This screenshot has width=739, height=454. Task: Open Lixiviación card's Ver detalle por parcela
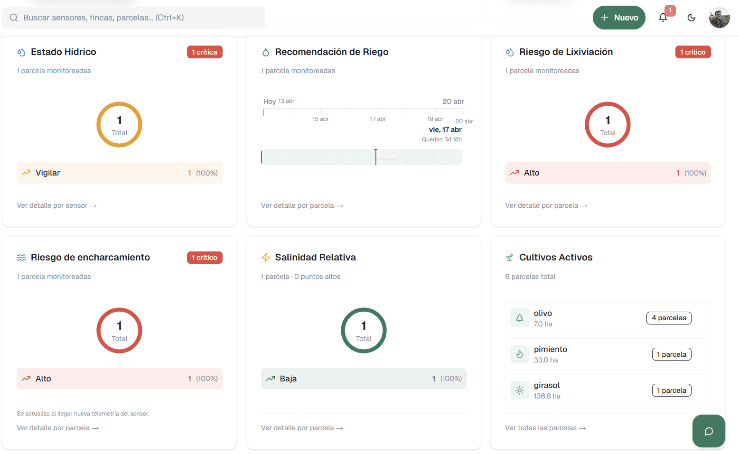[x=546, y=205]
